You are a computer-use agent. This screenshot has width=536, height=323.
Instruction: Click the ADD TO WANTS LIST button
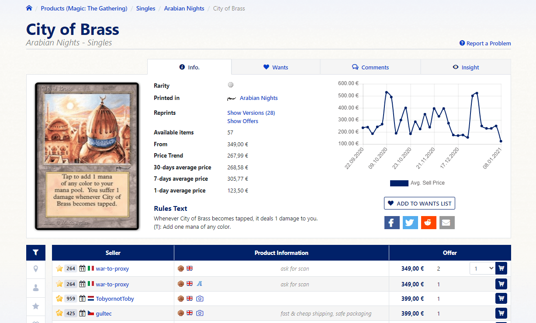point(419,203)
